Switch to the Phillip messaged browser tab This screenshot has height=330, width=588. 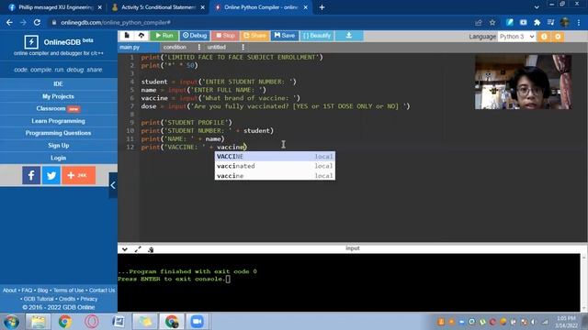pos(55,7)
